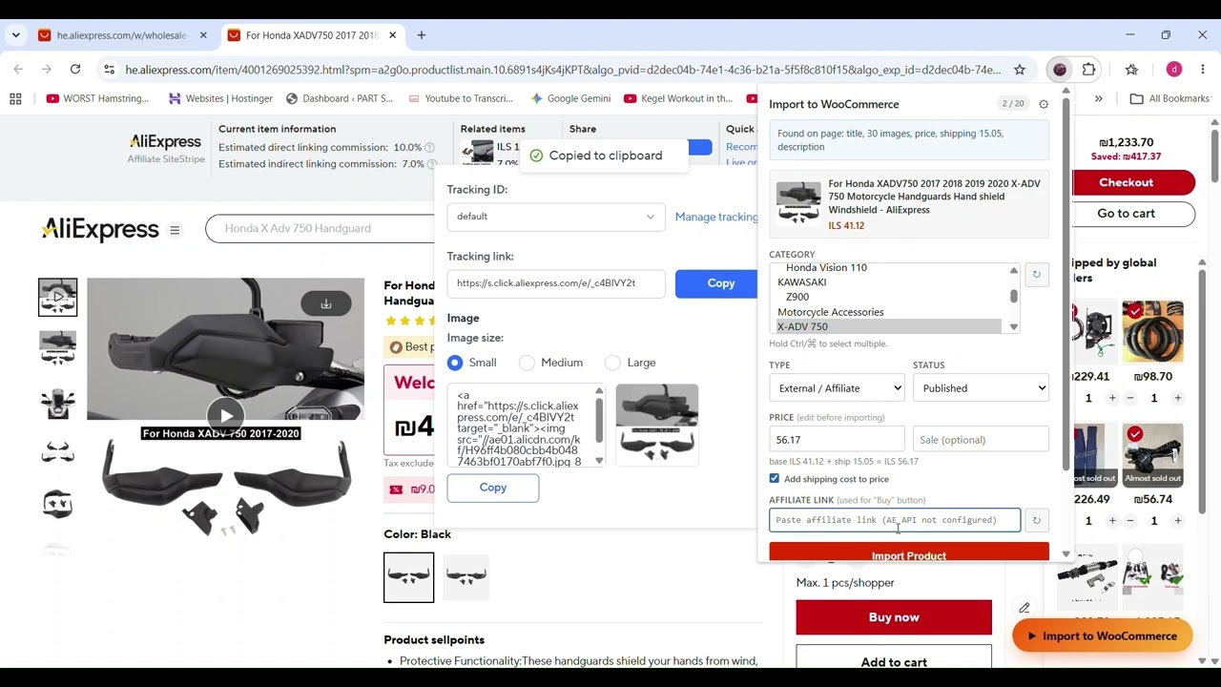This screenshot has height=687, width=1221.
Task: Select the Small image size radio
Action: (x=455, y=363)
